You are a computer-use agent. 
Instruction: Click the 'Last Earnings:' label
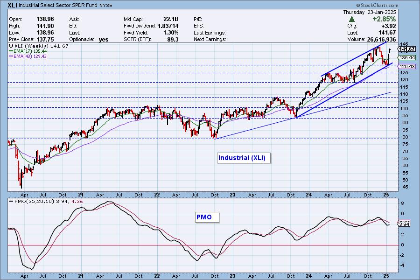(210, 33)
